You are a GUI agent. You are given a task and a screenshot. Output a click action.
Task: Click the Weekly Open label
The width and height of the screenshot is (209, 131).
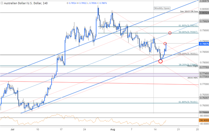(x=162, y=8)
